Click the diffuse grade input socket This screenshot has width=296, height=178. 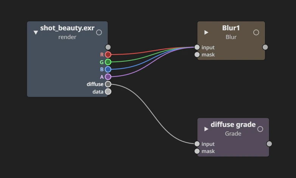click(x=197, y=144)
